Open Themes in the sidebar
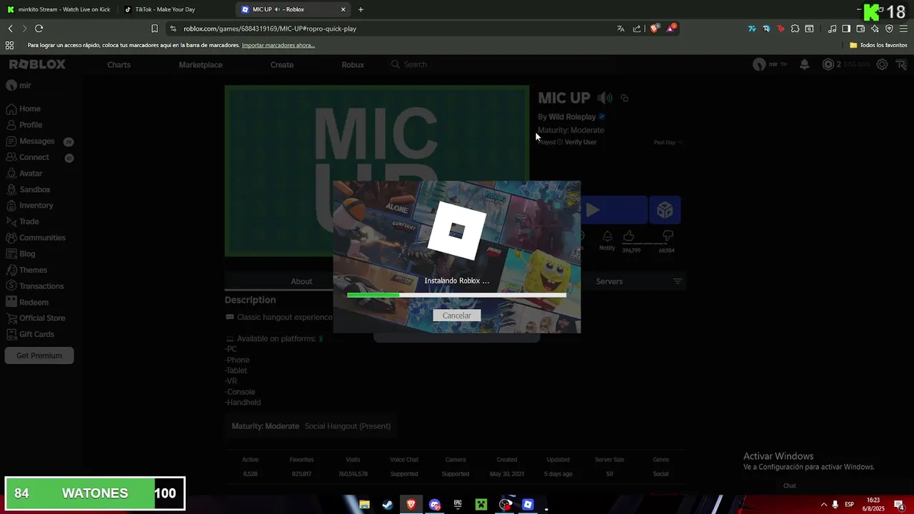This screenshot has height=514, width=914. pyautogui.click(x=26, y=270)
